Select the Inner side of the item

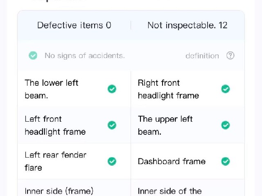[x=187, y=188]
